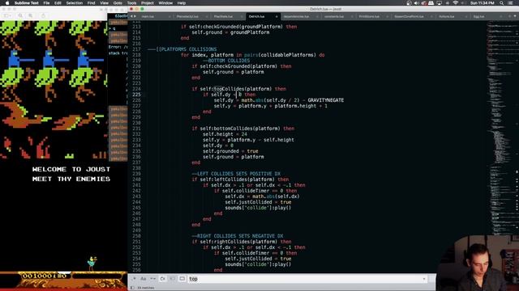Click share icon in left window toolbar

43,15
